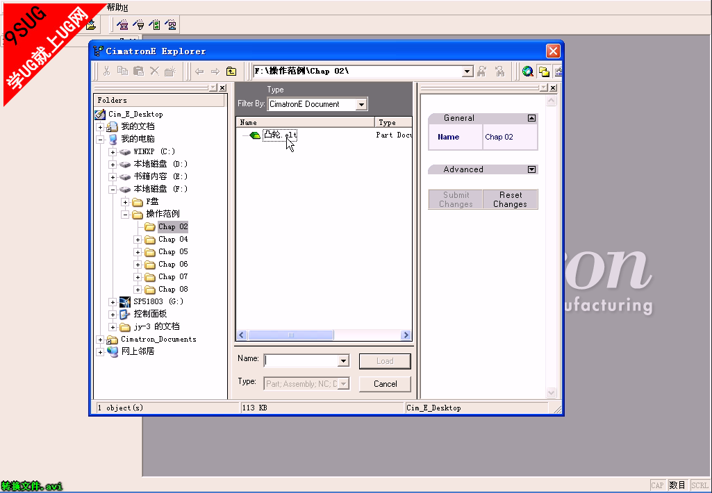Screen dimensions: 712x493
Task: Click the Paste icon in Explorer toolbar
Action: coord(138,71)
